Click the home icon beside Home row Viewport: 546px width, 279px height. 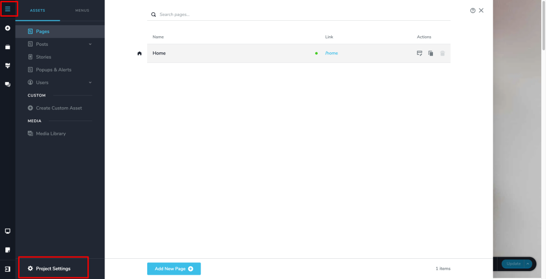coord(140,53)
